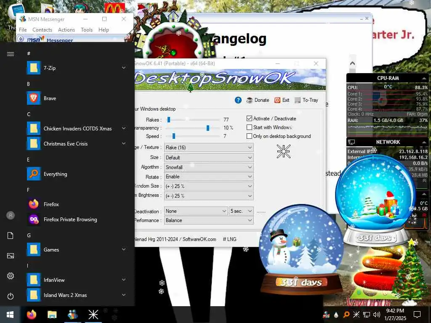Screen dimensions: 431x323
Task: Collapse the CPU-RAM gadget panel
Action: [424, 78]
